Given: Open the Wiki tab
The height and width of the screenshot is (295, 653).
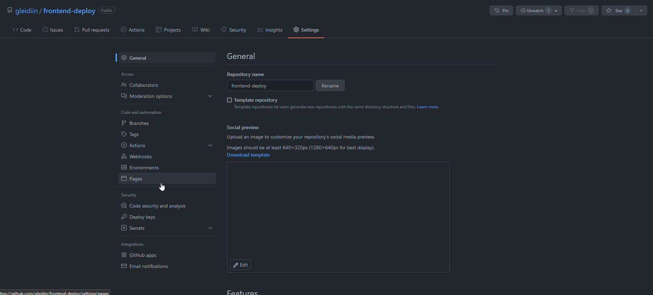Looking at the screenshot, I should click(201, 30).
